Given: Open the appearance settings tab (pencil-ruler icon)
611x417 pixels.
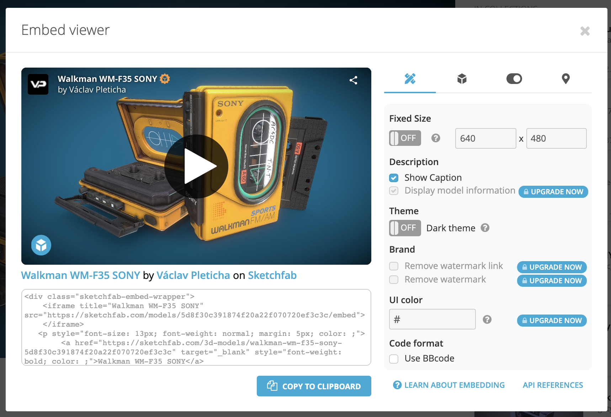Looking at the screenshot, I should pos(410,79).
